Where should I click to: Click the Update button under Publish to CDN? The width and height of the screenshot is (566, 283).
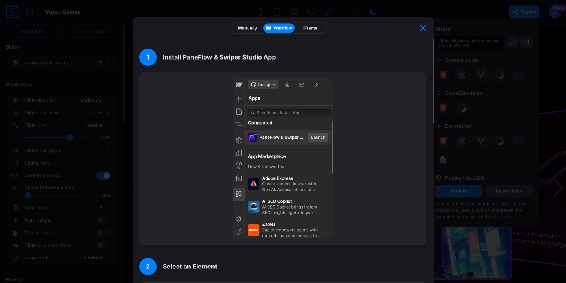click(459, 191)
